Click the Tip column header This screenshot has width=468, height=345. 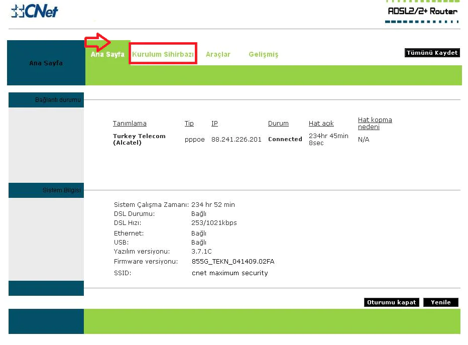pyautogui.click(x=189, y=123)
